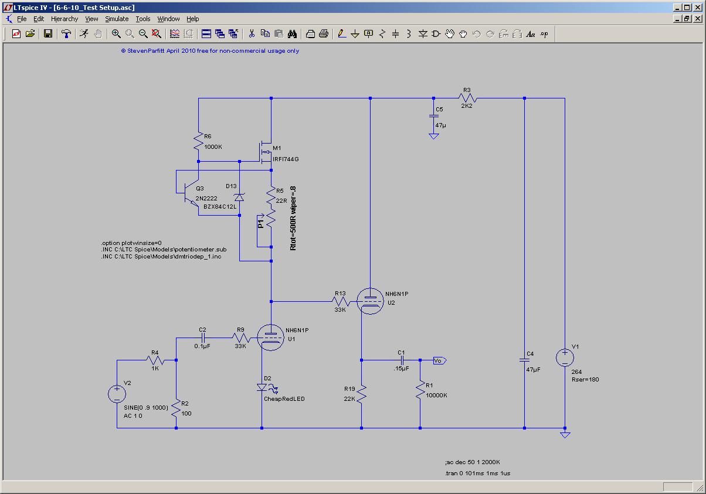Click the Pan magnifier icon

(130, 34)
